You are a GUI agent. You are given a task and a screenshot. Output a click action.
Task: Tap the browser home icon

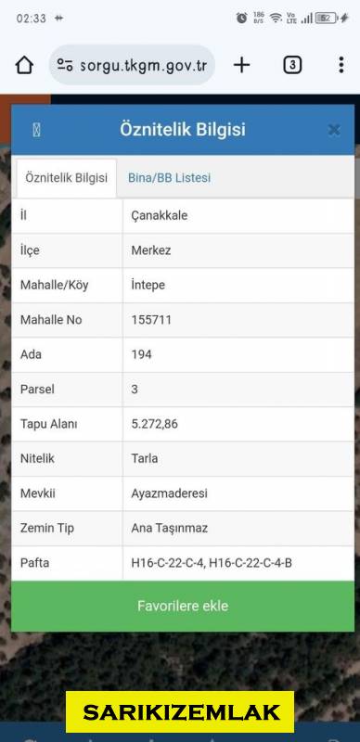(24, 65)
